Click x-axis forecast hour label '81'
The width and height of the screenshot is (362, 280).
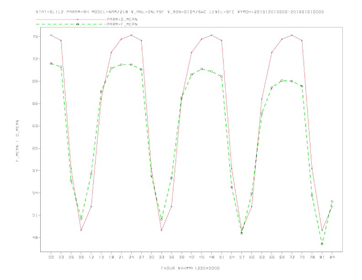(322, 257)
